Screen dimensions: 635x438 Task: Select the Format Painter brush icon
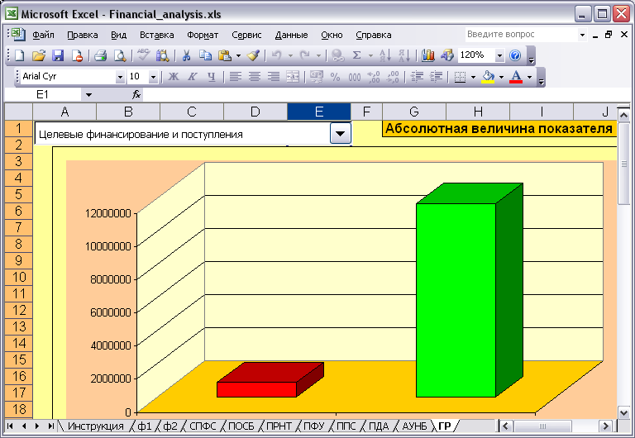pyautogui.click(x=254, y=55)
